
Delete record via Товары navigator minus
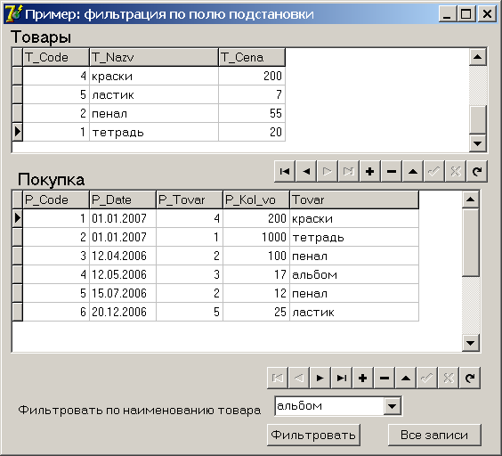coord(392,172)
